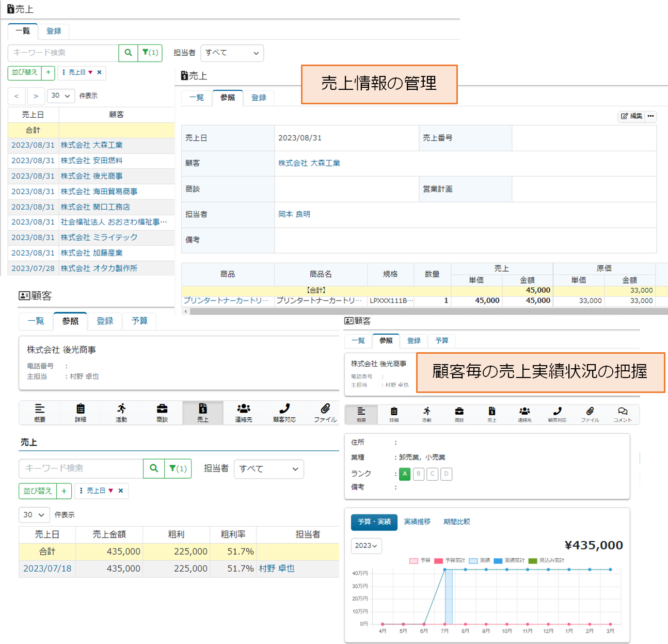Open 岡本 良明 担当者 link
This screenshot has width=668, height=644.
click(294, 214)
